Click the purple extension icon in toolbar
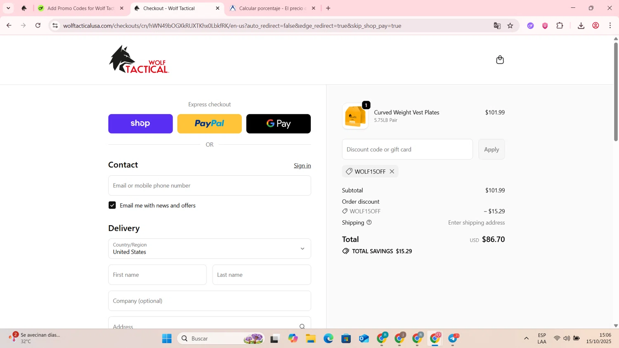619x348 pixels. (x=531, y=26)
